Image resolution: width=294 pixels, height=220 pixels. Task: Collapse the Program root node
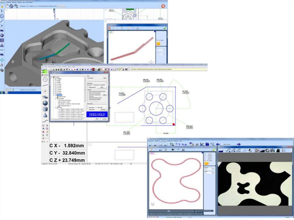52,77
